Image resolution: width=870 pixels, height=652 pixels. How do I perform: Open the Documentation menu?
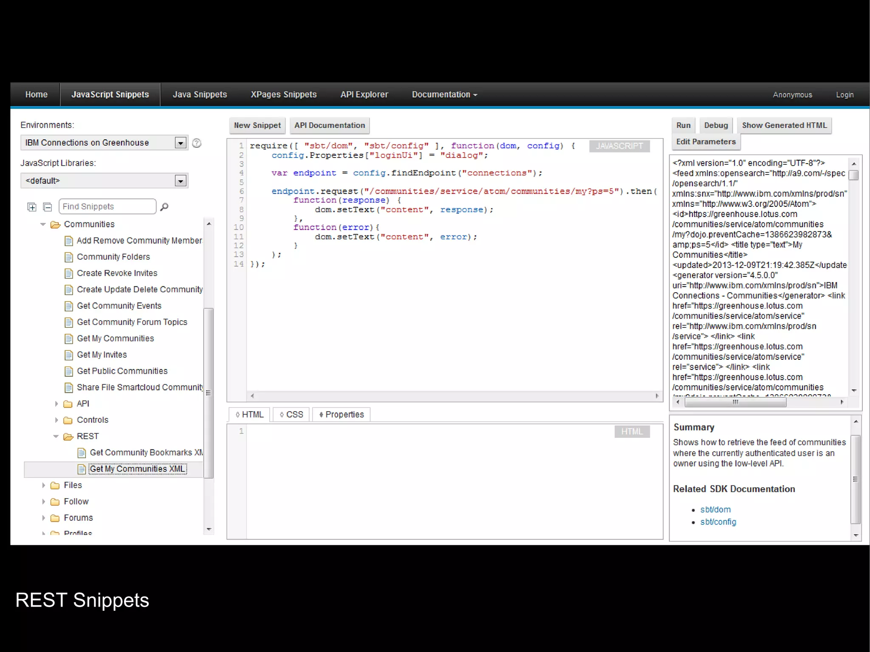point(444,95)
